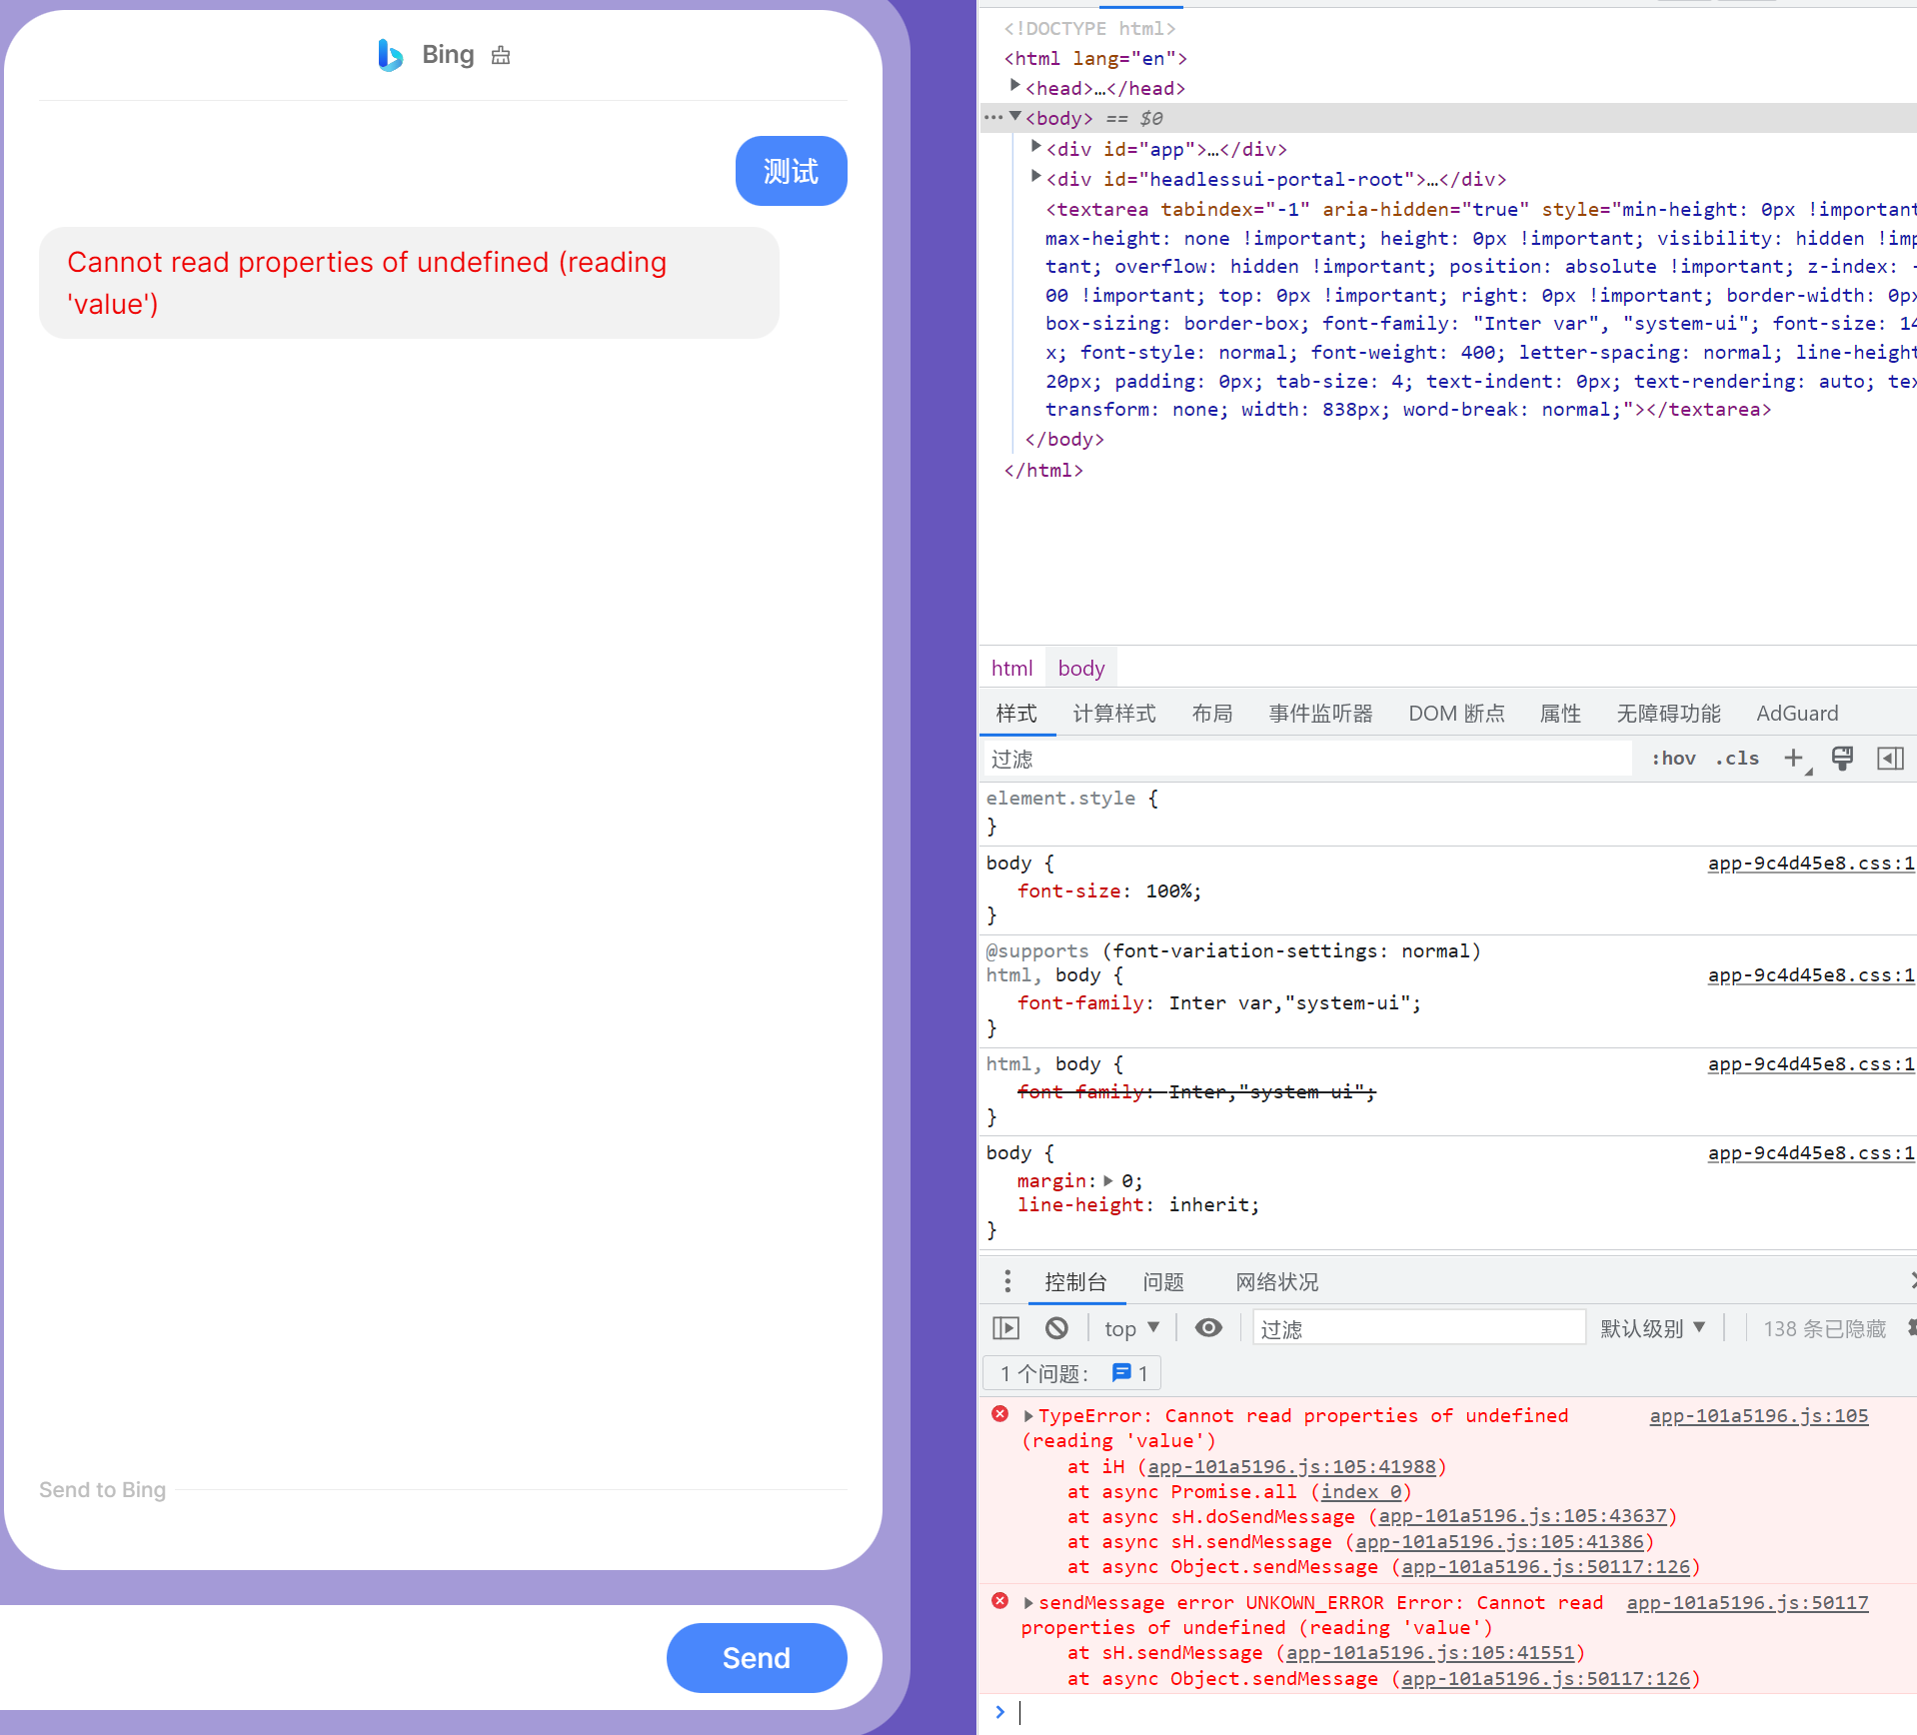Open the 默认级别 log level dropdown

(1651, 1327)
